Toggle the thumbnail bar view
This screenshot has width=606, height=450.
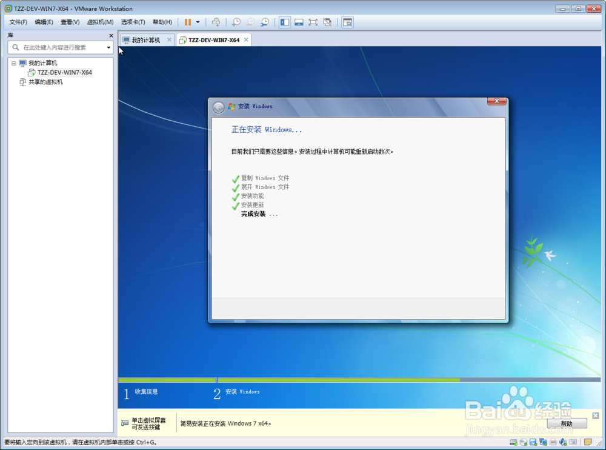[299, 22]
